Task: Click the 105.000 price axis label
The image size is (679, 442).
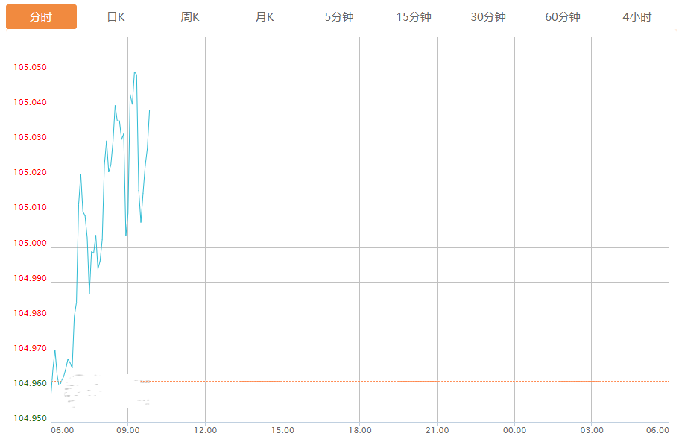Action: coord(30,244)
